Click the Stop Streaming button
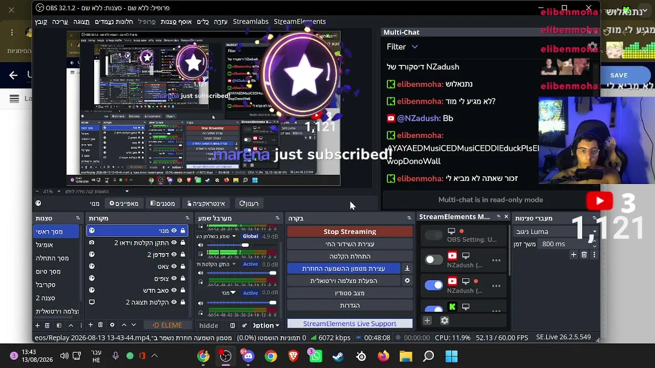 [350, 232]
